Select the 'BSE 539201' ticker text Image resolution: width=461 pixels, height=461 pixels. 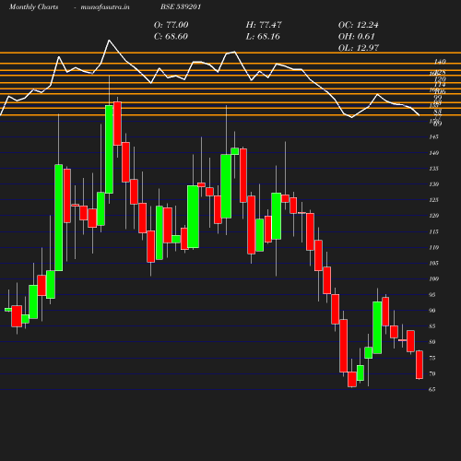tap(181, 6)
